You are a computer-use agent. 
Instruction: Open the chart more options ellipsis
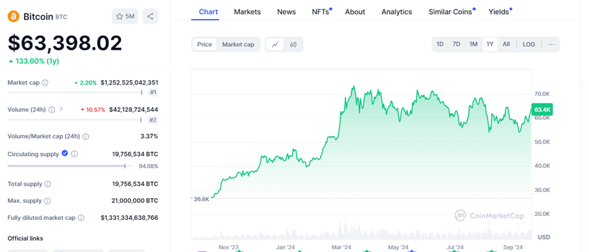click(x=551, y=44)
